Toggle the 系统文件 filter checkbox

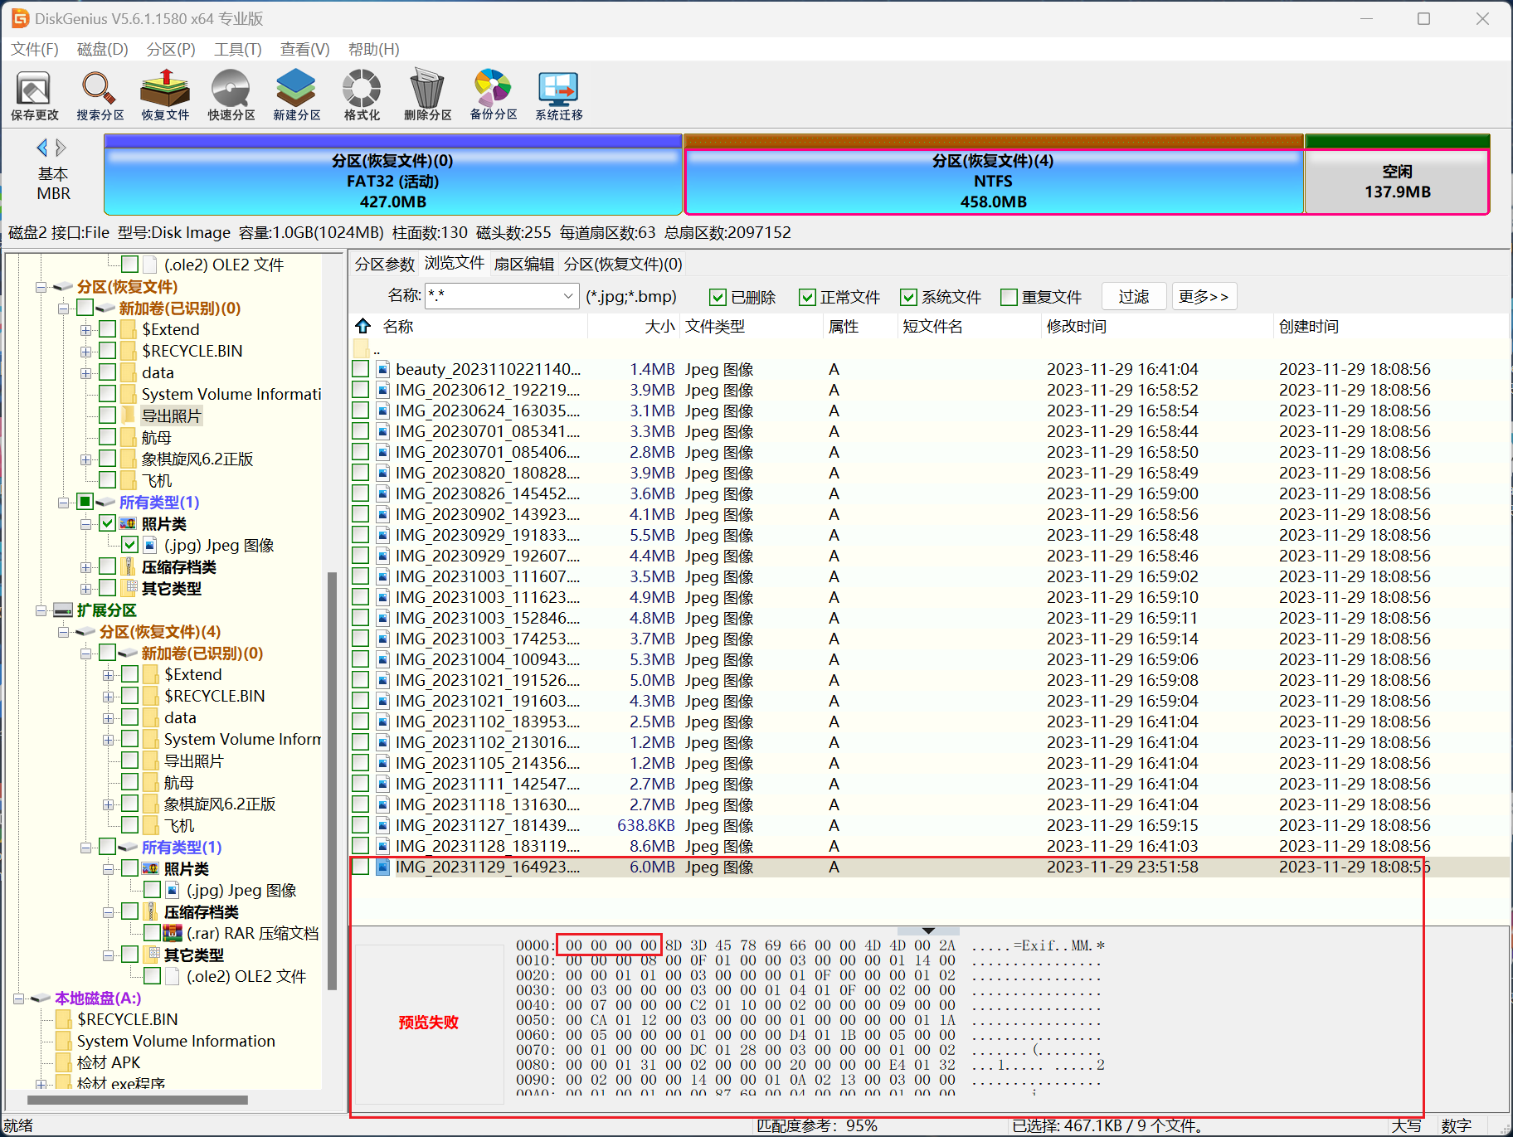[x=908, y=297]
